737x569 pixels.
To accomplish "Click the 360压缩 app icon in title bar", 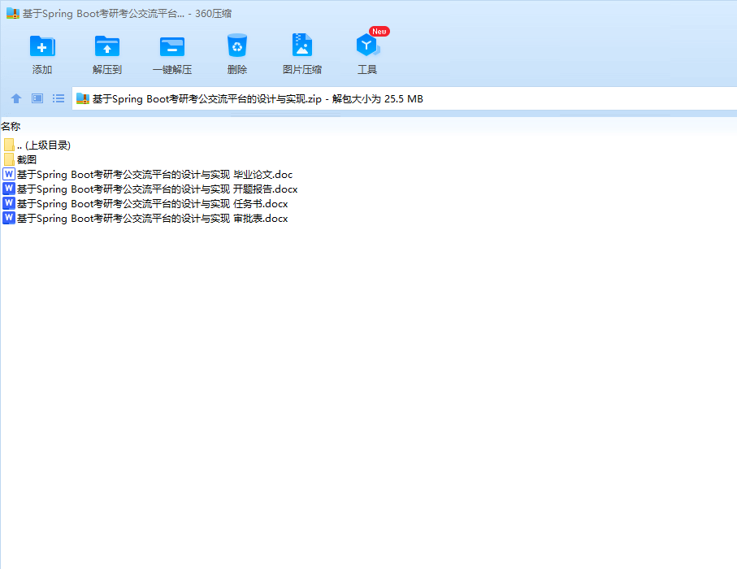I will tap(13, 14).
